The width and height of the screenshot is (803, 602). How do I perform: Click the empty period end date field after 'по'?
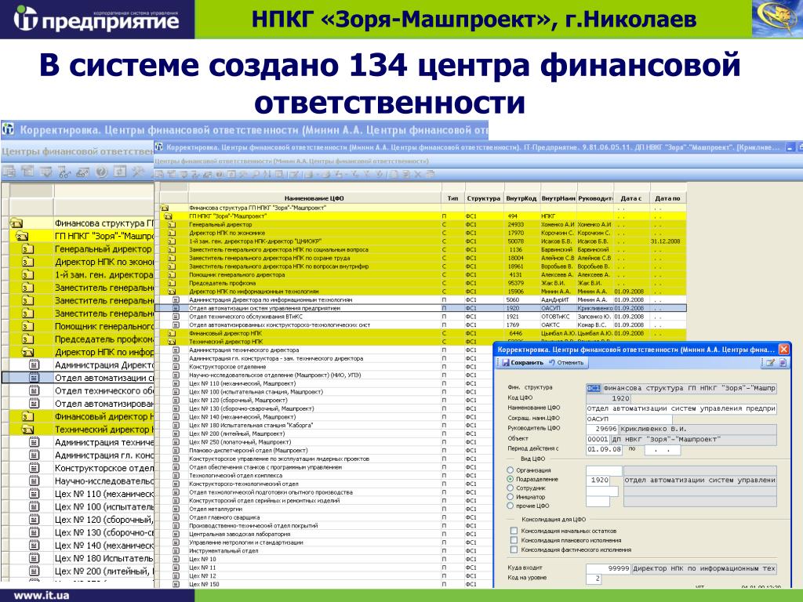[x=662, y=449]
